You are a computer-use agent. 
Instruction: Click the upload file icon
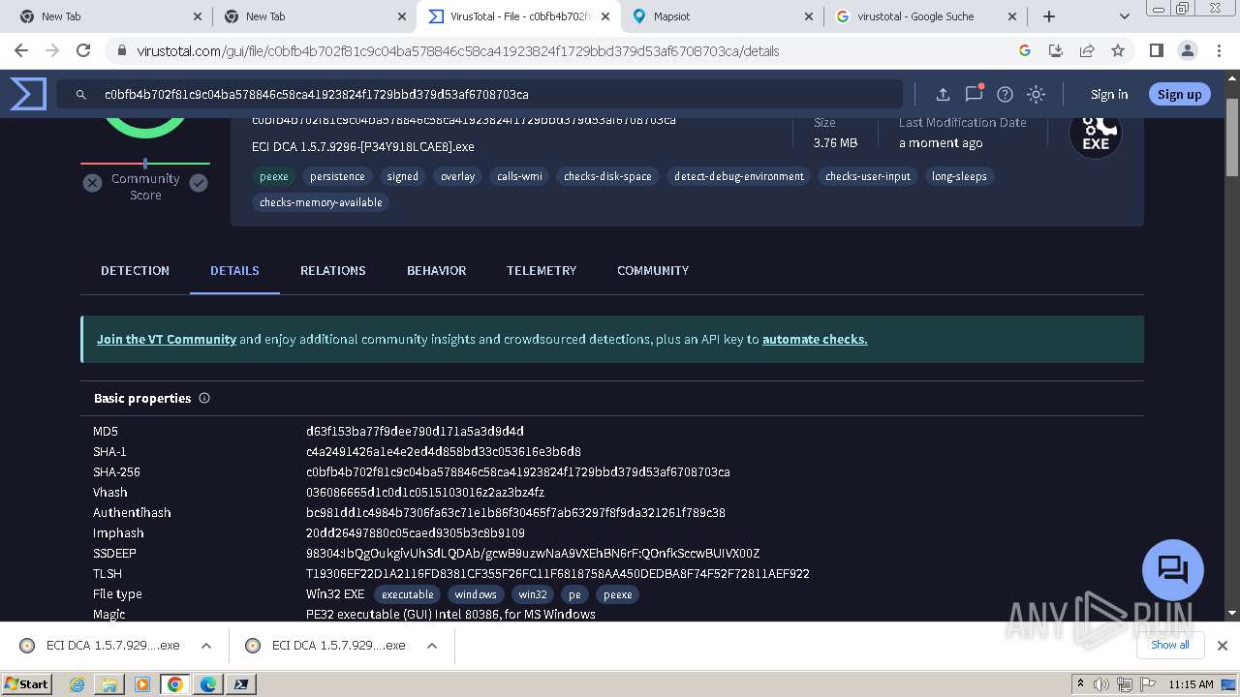pos(942,94)
